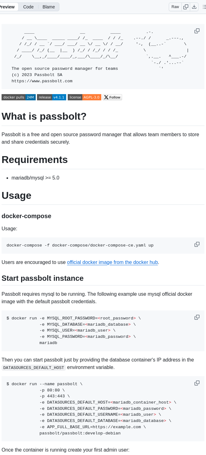Click the license AGPL-3.0 badge

(x=84, y=97)
